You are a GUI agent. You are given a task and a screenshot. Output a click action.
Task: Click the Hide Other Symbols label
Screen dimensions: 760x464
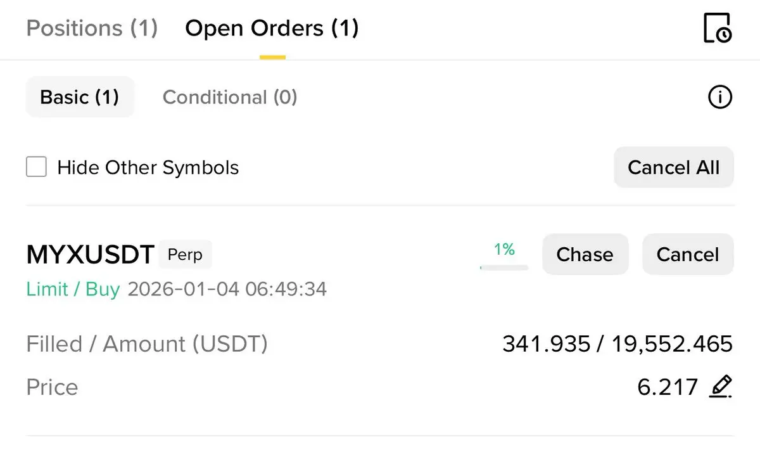pyautogui.click(x=148, y=167)
